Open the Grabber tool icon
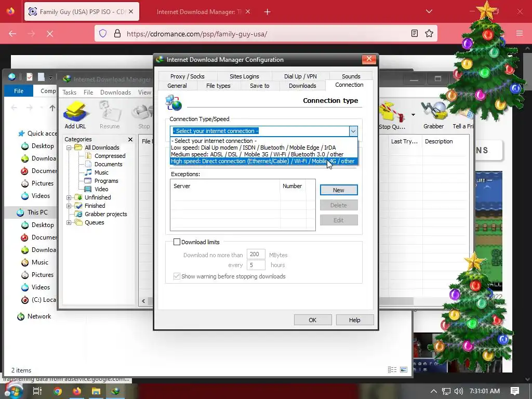 click(x=433, y=116)
